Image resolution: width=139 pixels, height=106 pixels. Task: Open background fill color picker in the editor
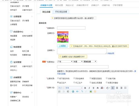point(108,88)
